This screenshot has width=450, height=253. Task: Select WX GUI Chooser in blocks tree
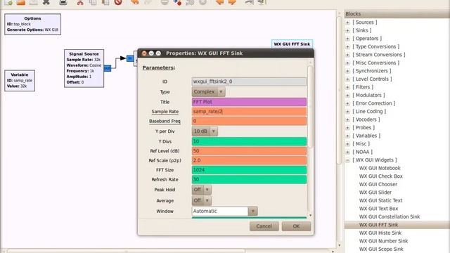[x=378, y=184]
